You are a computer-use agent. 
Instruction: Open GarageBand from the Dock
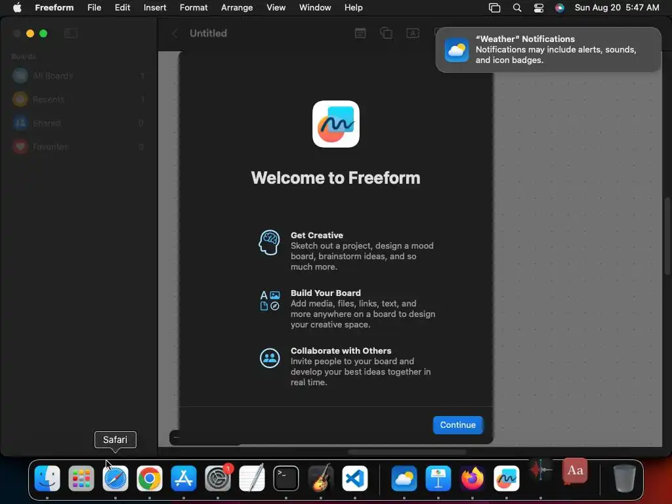click(320, 478)
